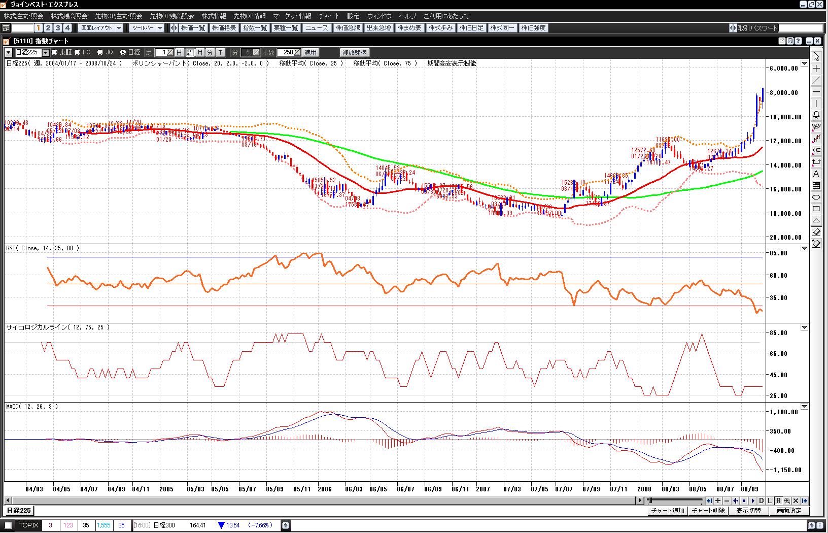Select the trend line drawing tool

816,80
